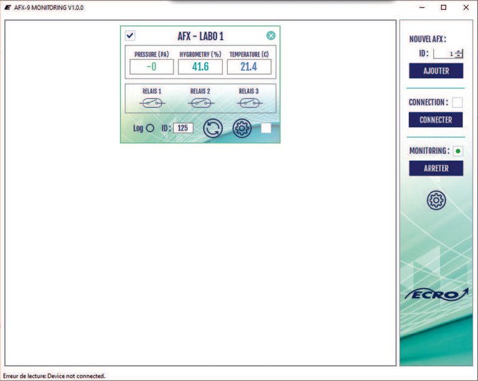Click the TEMPERATURE (C) label
Screen dimensions: 478x381
coord(249,54)
